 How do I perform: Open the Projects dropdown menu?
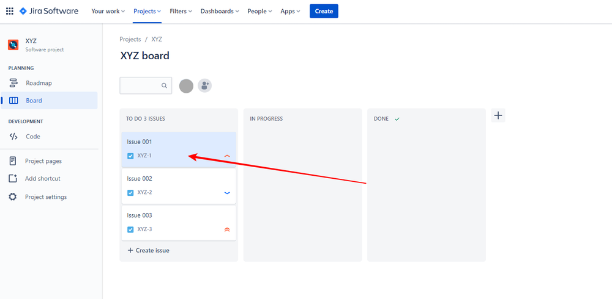[147, 12]
